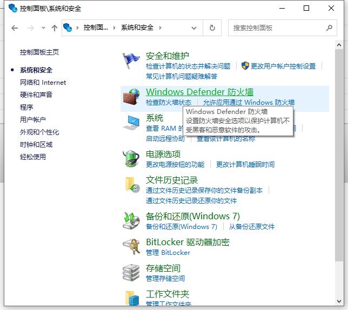This screenshot has height=310, width=348.
Task: Click 从备份还原文件 link
Action: (x=252, y=227)
